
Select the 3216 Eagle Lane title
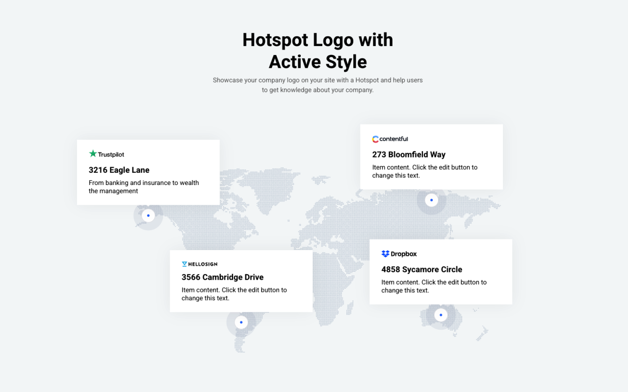point(119,170)
